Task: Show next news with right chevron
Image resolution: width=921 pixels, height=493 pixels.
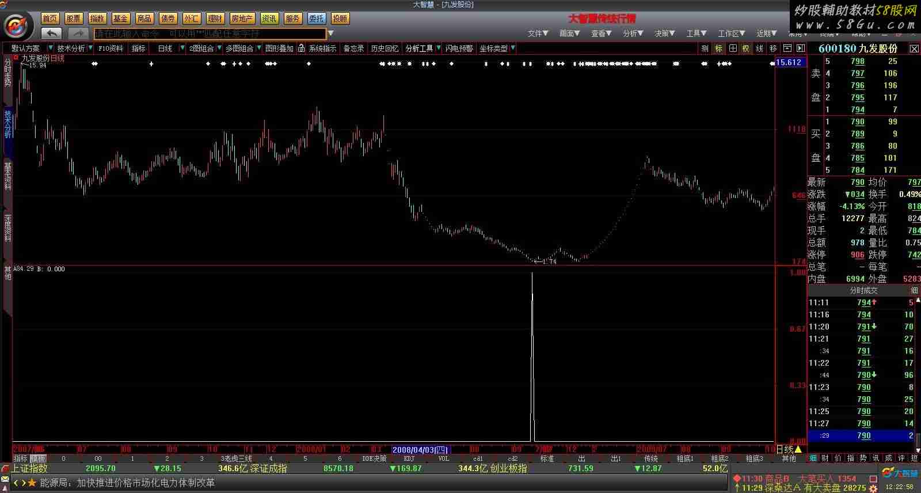Action: coord(24,483)
